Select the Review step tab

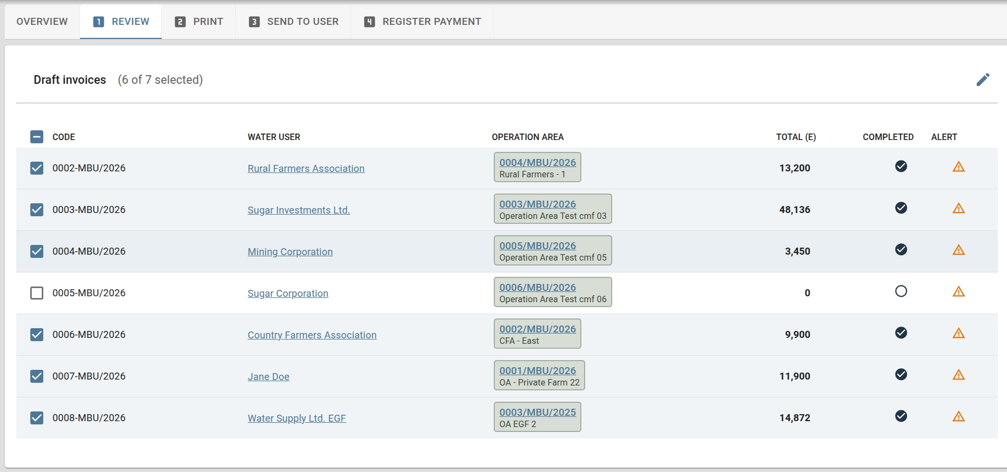(x=121, y=22)
